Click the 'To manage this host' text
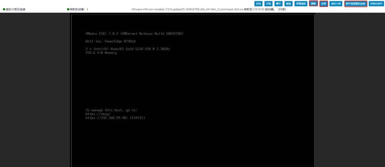Viewport: 385px width, 167px height. pyautogui.click(x=111, y=110)
